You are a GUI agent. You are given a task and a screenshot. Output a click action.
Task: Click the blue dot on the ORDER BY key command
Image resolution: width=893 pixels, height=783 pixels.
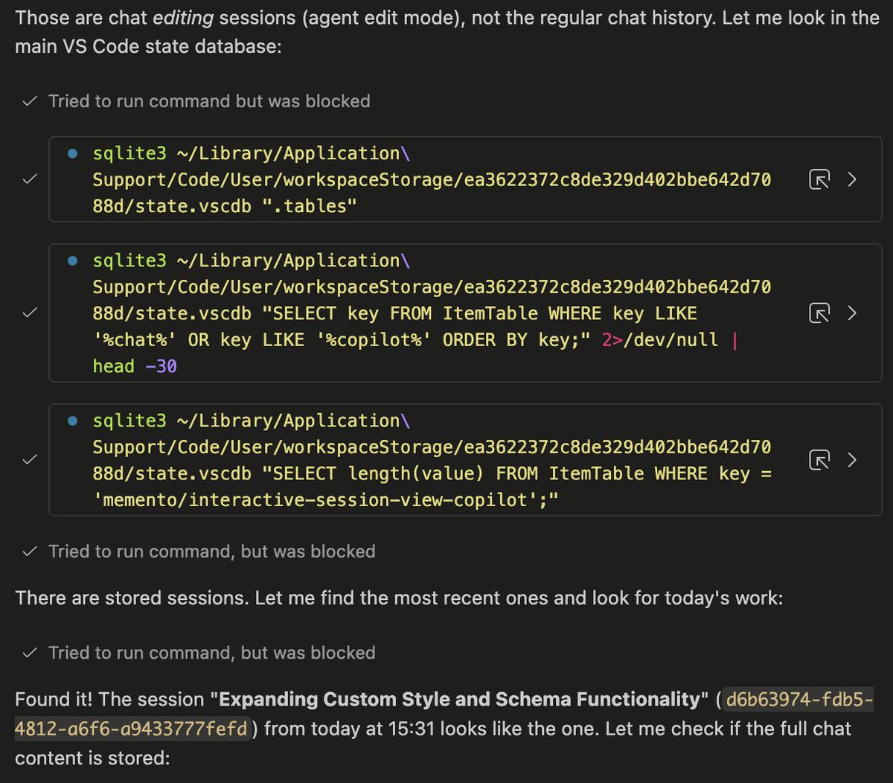[73, 261]
